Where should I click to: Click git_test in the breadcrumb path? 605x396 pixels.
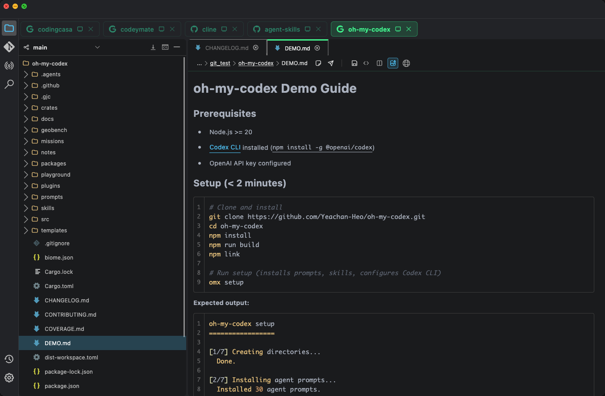(x=220, y=63)
